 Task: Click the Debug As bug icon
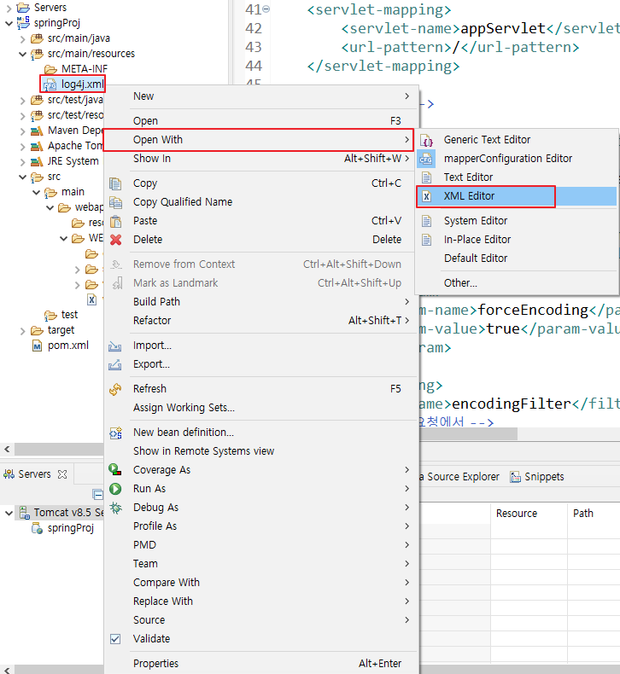(115, 508)
